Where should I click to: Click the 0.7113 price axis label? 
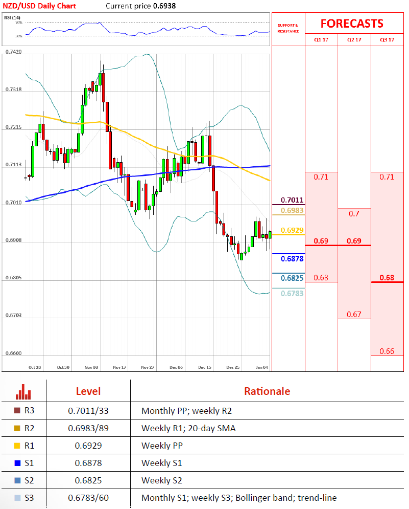[14, 165]
